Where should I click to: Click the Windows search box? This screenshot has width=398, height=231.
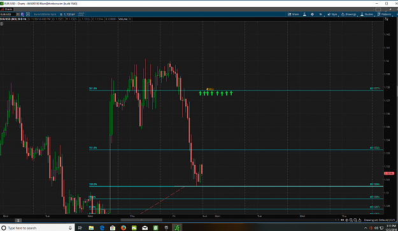coord(38,228)
